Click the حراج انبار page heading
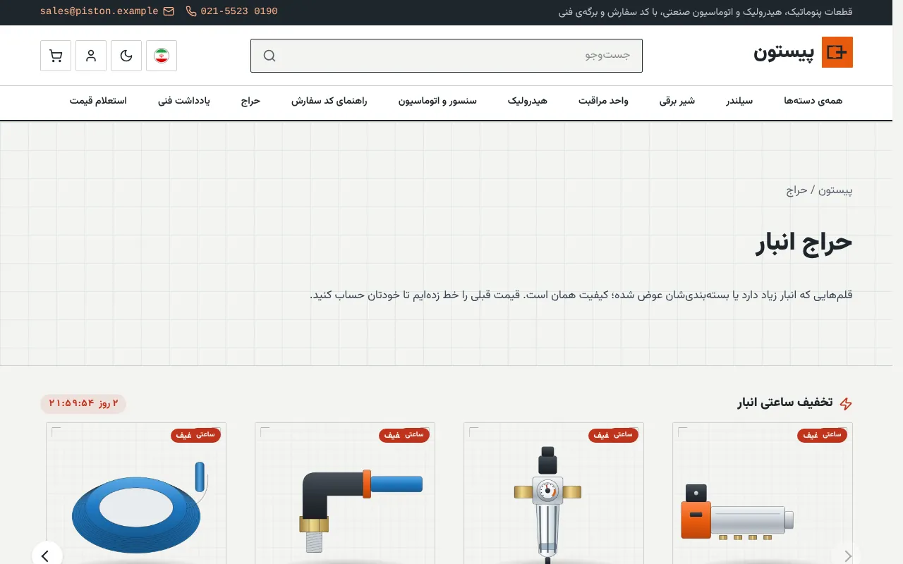 804,243
